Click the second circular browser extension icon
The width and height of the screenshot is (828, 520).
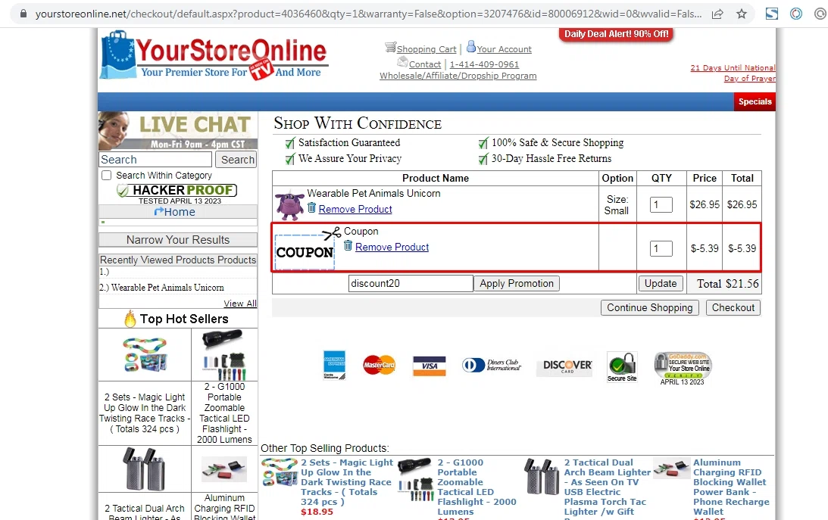click(x=795, y=14)
